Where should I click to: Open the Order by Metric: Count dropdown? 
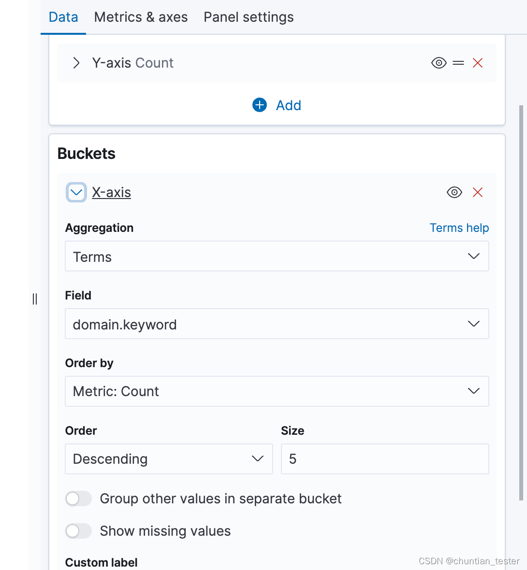(277, 391)
